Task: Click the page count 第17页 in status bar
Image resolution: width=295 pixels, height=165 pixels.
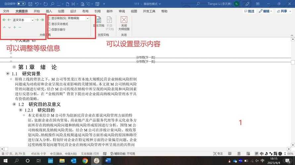Action: (x=14, y=154)
